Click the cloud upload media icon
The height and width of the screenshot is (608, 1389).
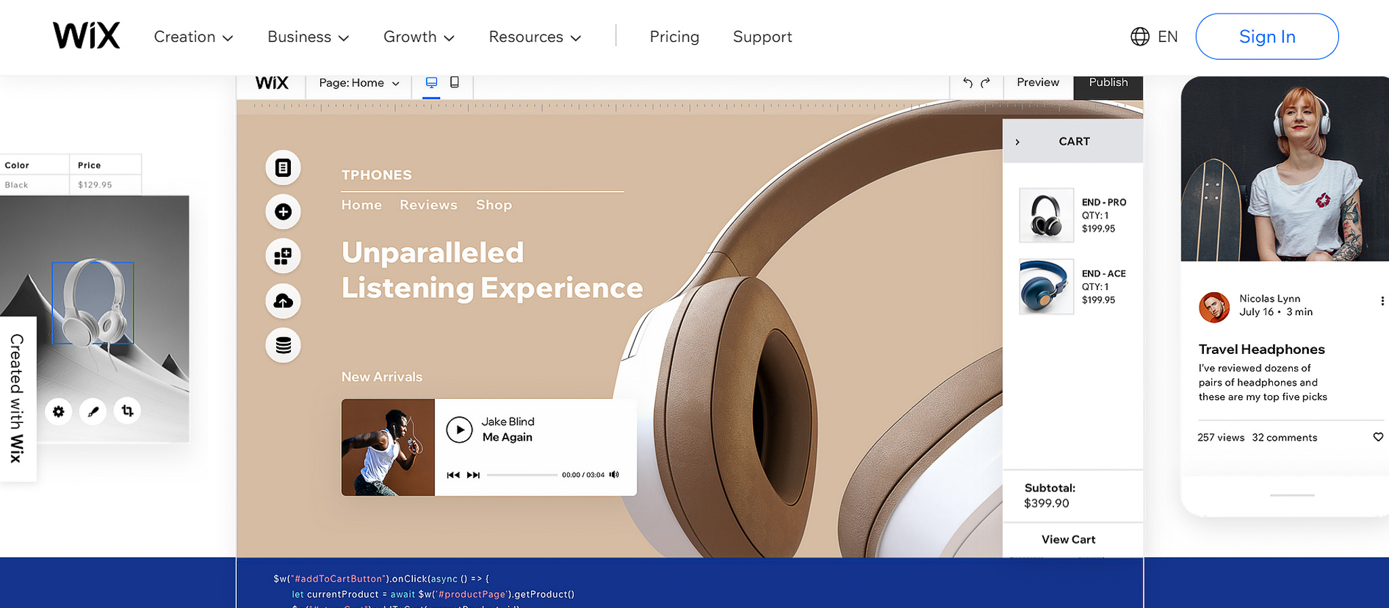click(283, 301)
